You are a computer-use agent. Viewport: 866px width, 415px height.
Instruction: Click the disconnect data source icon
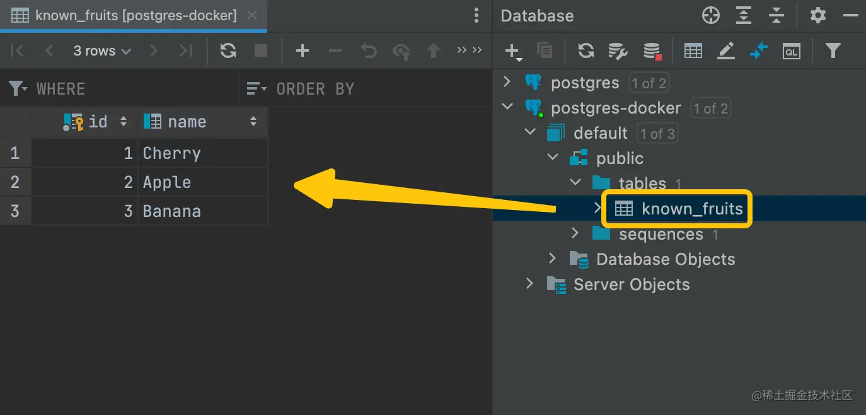652,51
